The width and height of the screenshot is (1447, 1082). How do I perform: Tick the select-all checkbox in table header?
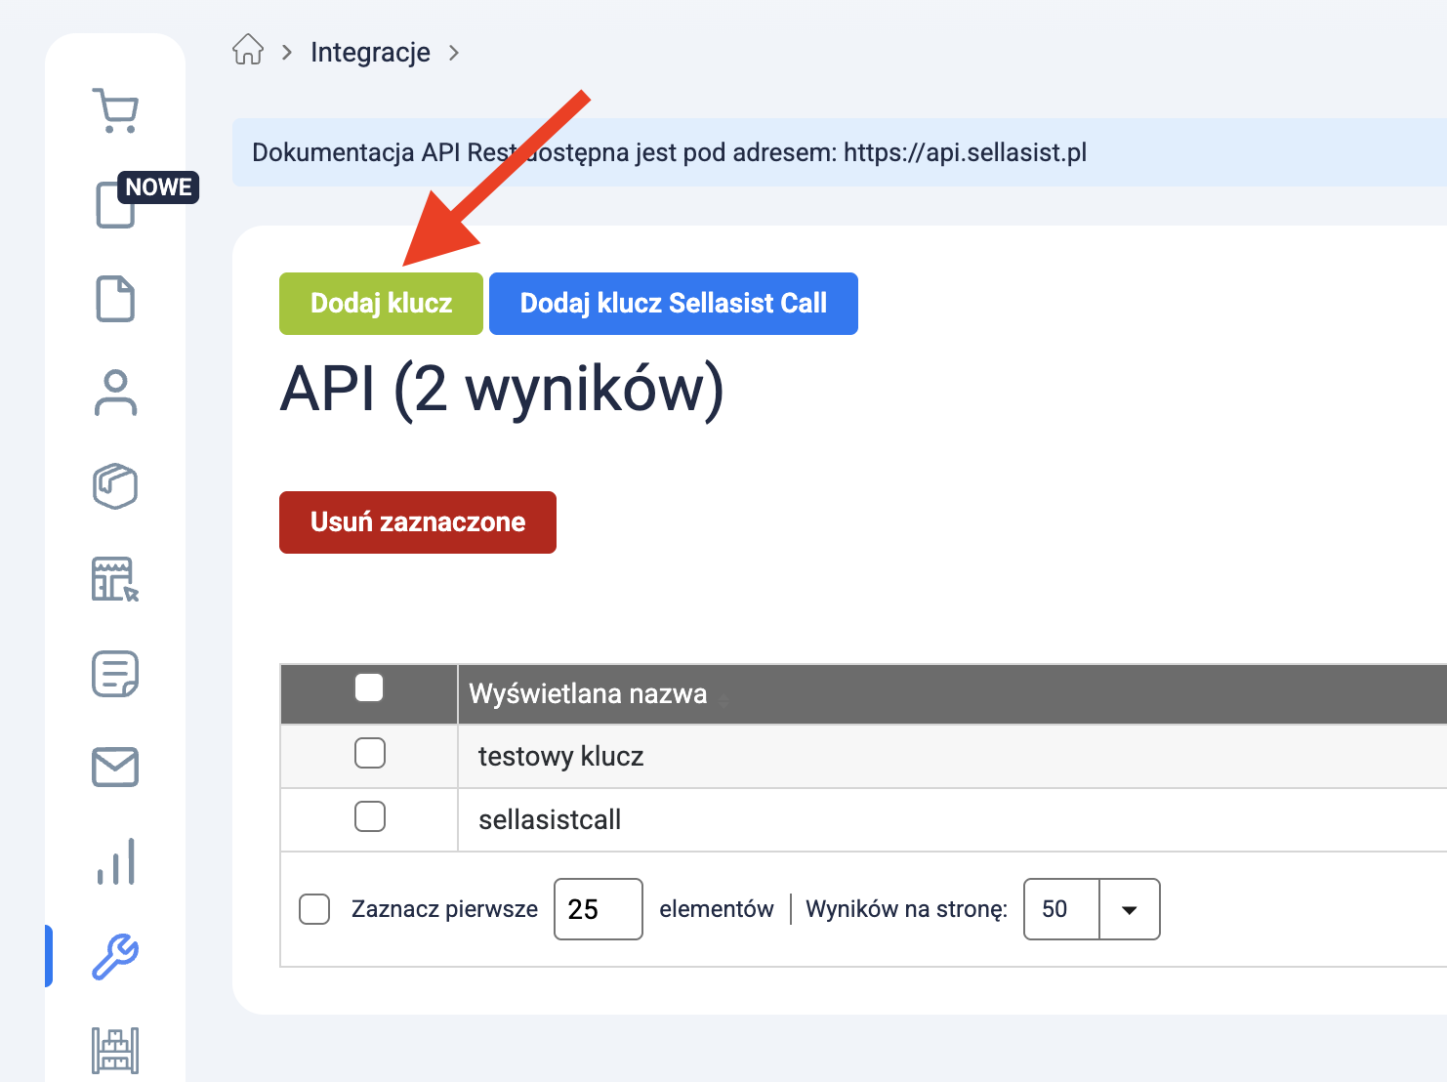point(369,688)
